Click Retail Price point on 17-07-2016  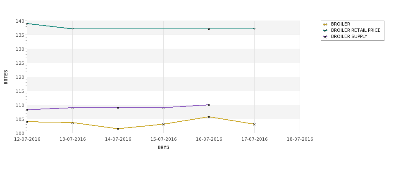point(254,29)
